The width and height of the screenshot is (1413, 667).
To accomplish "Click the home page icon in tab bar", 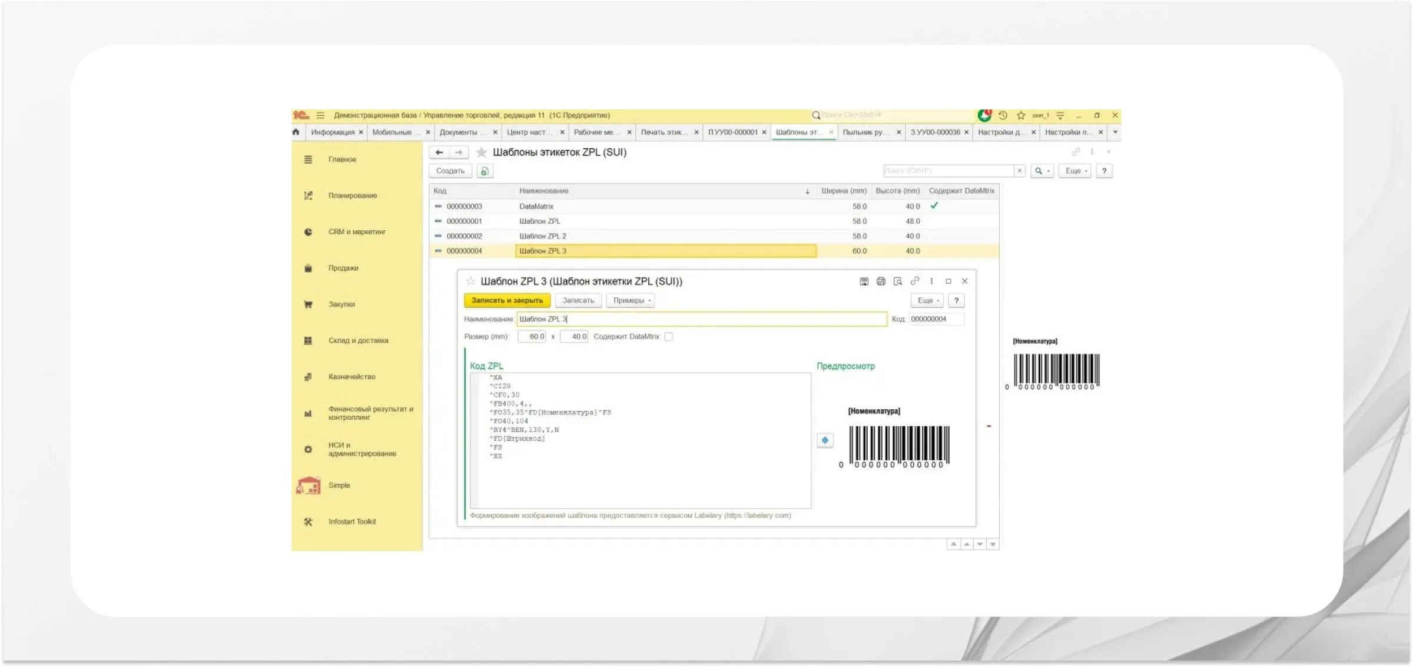I will pos(296,132).
